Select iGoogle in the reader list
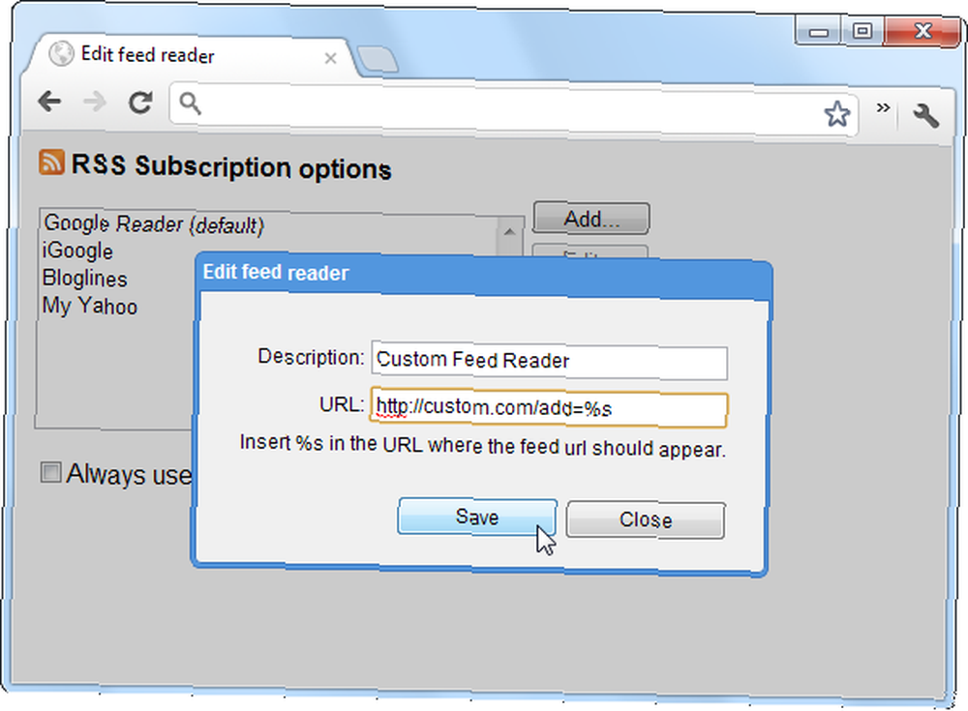968x711 pixels. 77,252
